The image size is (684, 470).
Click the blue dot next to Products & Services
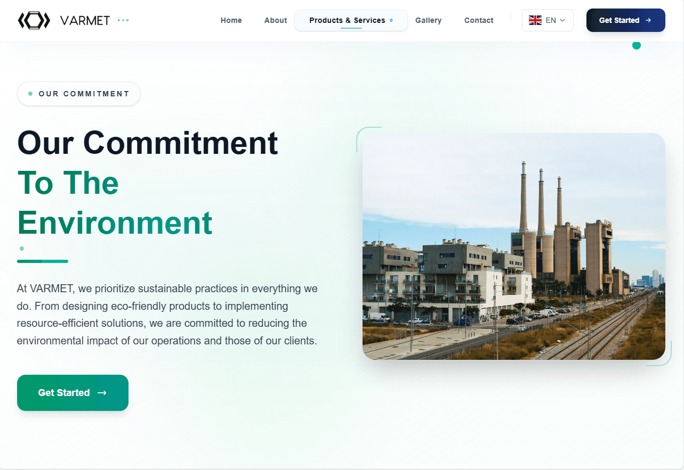pos(391,20)
